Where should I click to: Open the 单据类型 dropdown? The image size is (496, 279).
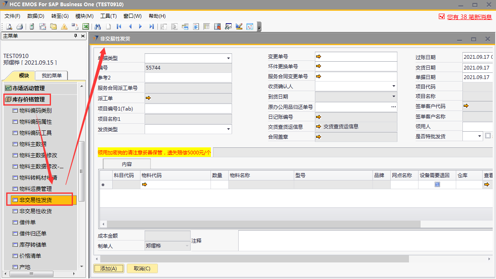228,58
